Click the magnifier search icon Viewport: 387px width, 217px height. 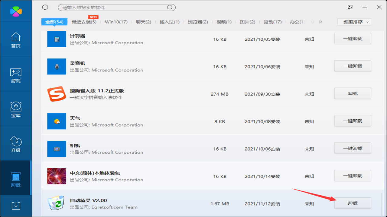point(170,7)
